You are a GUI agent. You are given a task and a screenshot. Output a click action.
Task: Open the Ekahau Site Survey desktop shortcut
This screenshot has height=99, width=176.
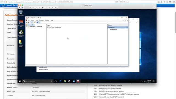[21, 34]
